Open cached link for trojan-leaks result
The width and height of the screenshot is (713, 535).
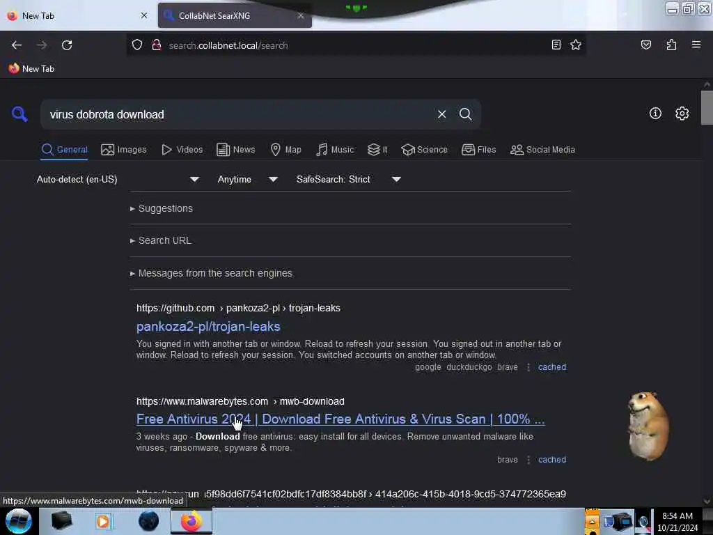click(552, 367)
